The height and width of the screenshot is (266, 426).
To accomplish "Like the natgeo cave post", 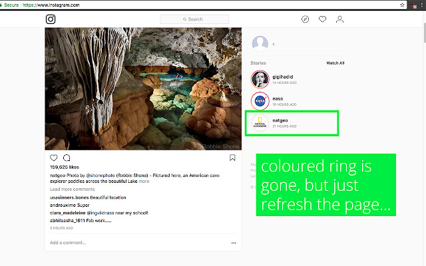I will pyautogui.click(x=54, y=158).
